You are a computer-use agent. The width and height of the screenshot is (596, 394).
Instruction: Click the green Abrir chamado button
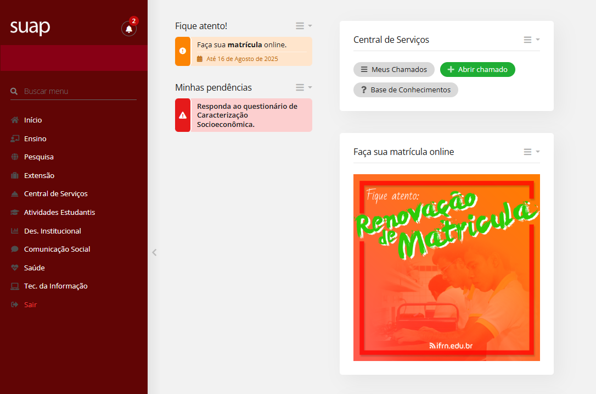pyautogui.click(x=477, y=70)
